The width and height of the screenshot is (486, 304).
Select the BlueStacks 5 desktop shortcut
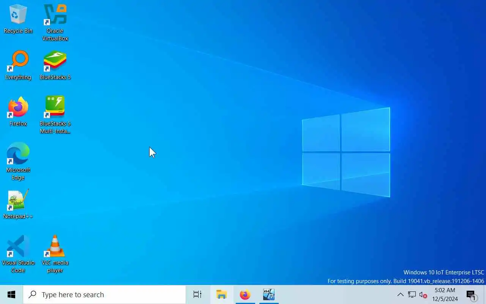[x=55, y=65]
